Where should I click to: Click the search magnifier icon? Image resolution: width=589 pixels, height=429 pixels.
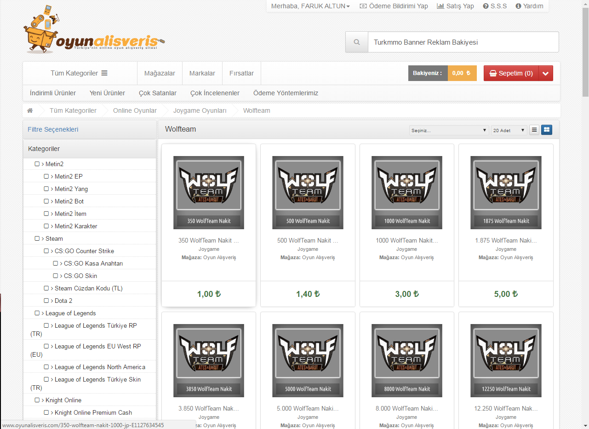tap(357, 42)
